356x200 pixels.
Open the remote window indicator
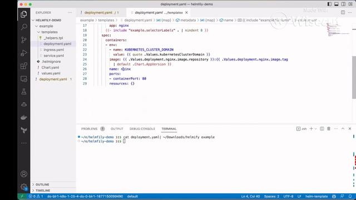tap(22, 196)
